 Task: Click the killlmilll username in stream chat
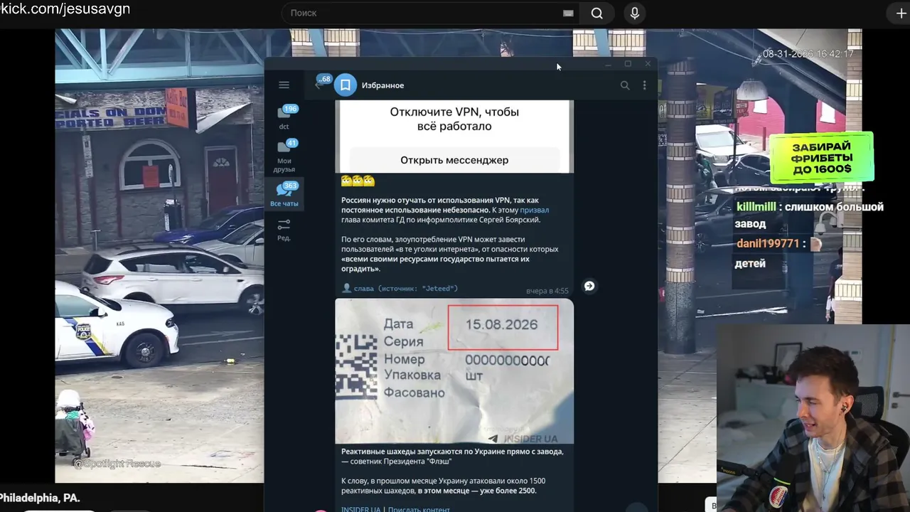(756, 207)
